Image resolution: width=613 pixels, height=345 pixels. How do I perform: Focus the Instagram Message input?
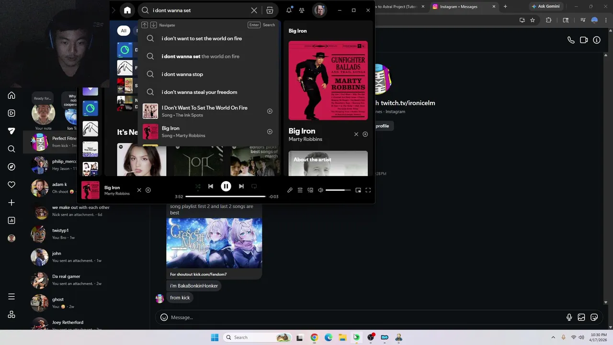click(x=366, y=317)
